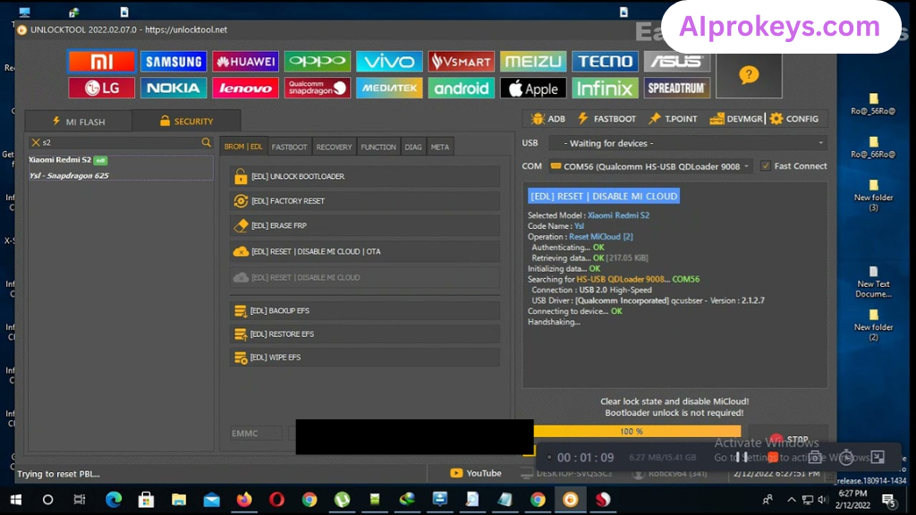Select the FUNCTION tab
The width and height of the screenshot is (916, 515).
tap(378, 148)
